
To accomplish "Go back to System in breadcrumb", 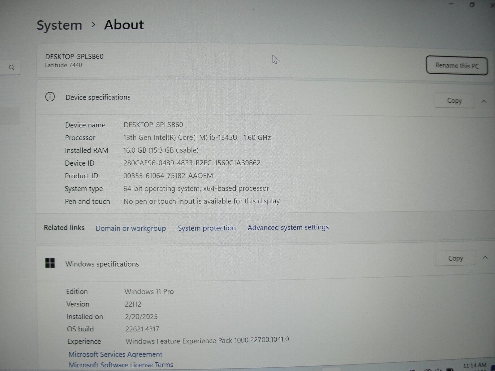I will (x=59, y=25).
